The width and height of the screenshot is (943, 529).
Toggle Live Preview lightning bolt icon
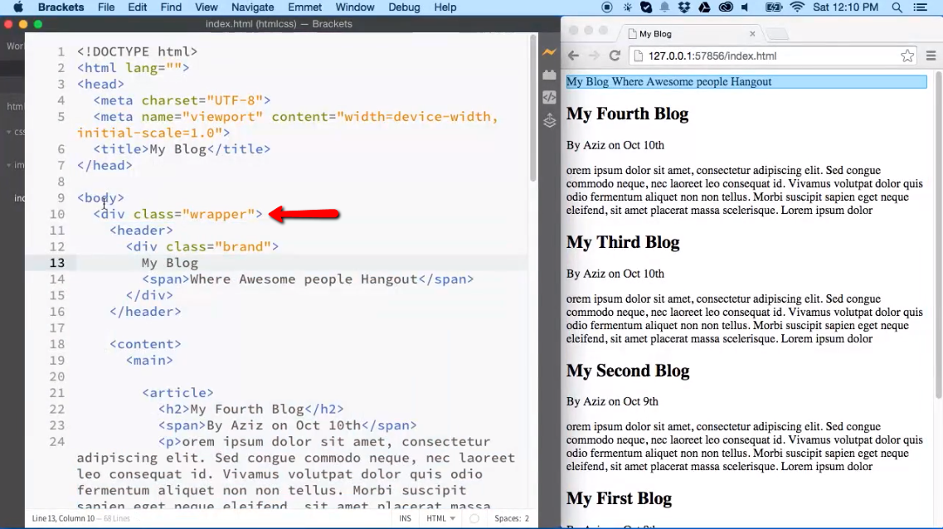(548, 51)
